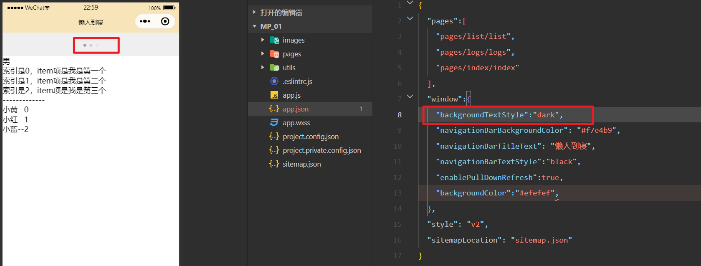
Task: Click the "black" text style value
Action: [562, 162]
